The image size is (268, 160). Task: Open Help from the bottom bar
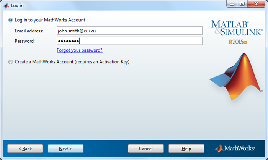[186, 148]
